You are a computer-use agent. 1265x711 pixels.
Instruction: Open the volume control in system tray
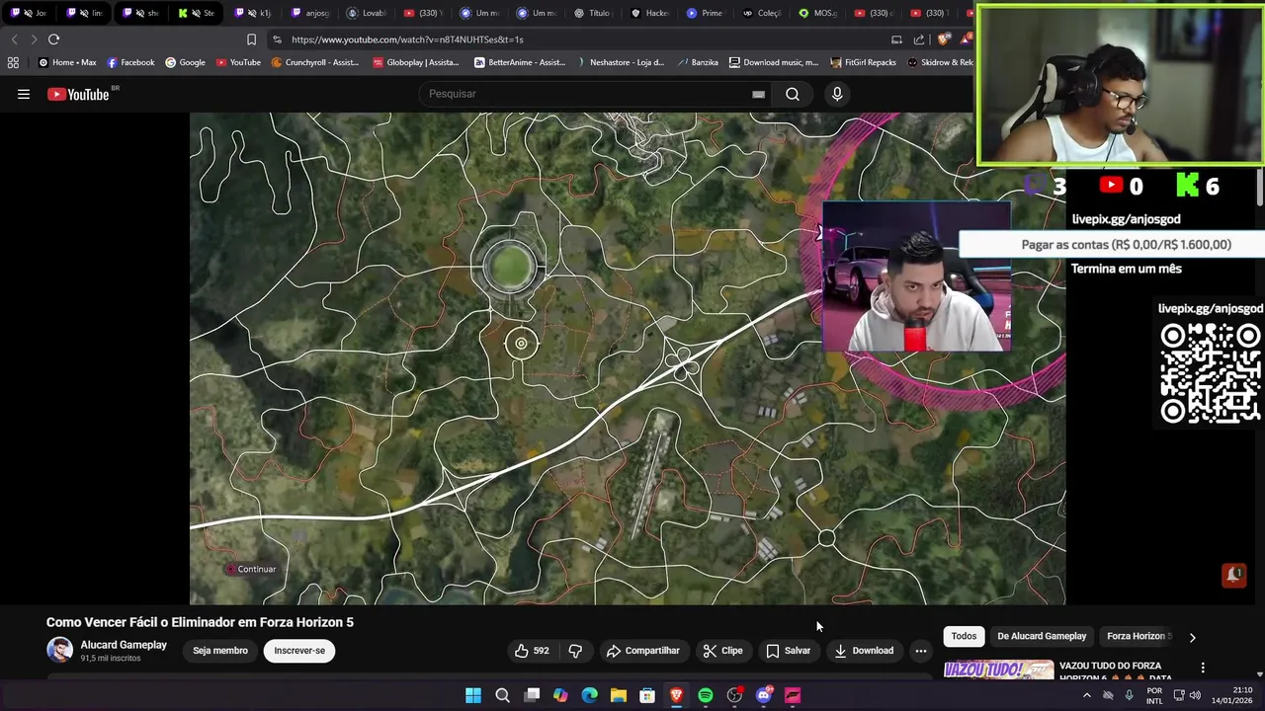[x=1195, y=695]
